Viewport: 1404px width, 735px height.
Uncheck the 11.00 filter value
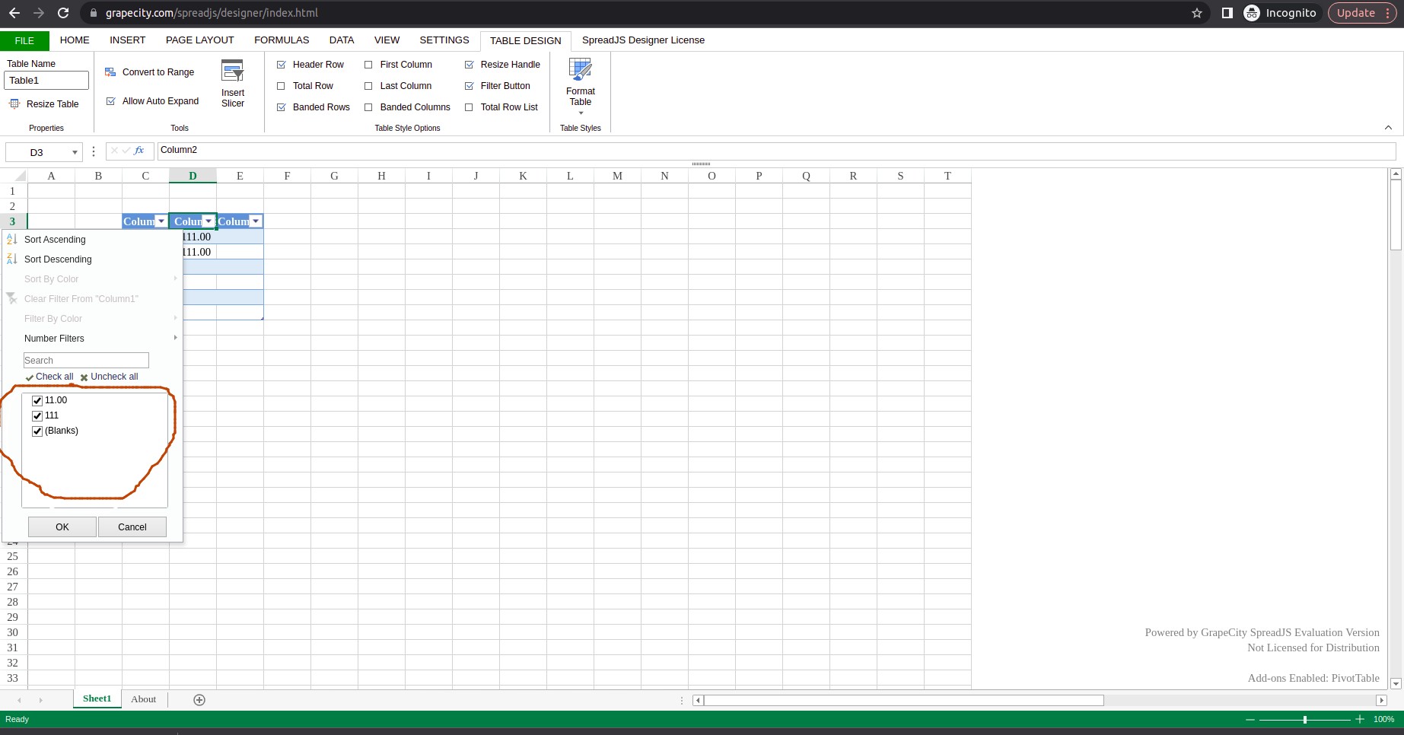tap(37, 400)
